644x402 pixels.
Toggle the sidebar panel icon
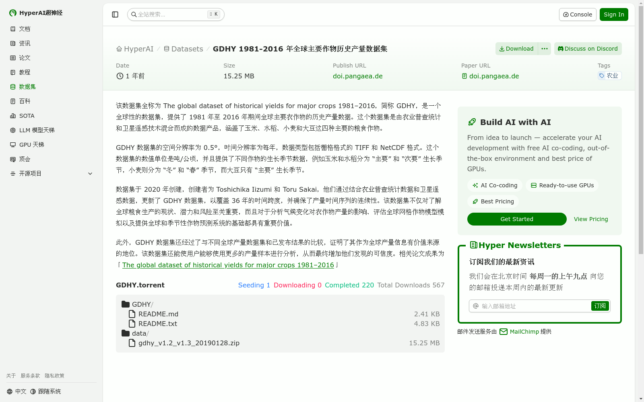click(115, 14)
